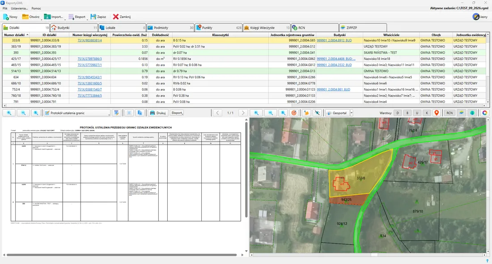
Task: Click the map zoom out magnifier
Action: pyautogui.click(x=271, y=113)
